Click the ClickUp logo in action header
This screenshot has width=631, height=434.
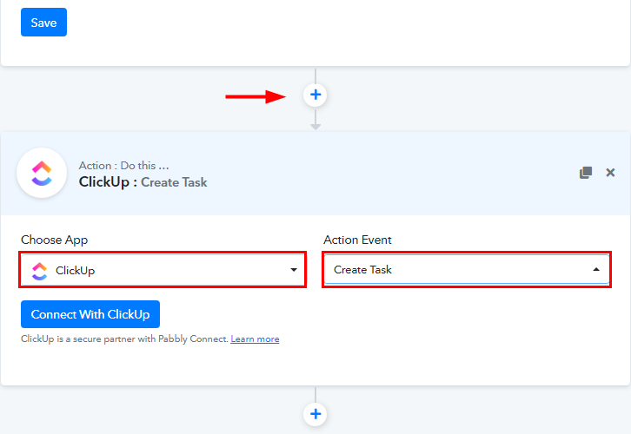[x=42, y=174]
